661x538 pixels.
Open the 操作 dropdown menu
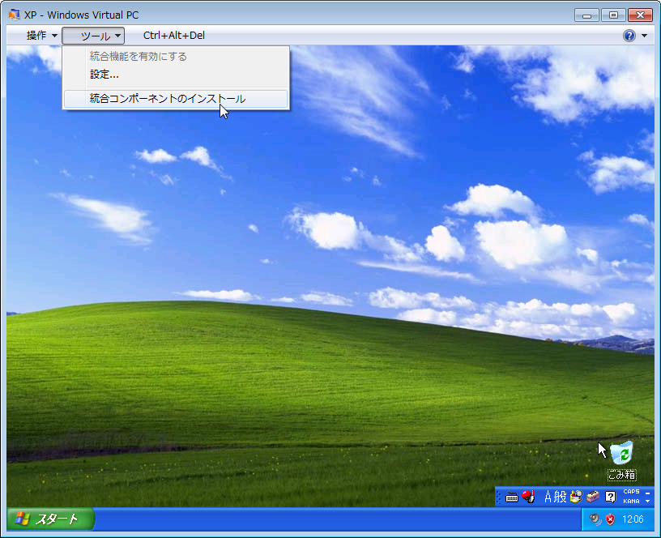pyautogui.click(x=41, y=36)
